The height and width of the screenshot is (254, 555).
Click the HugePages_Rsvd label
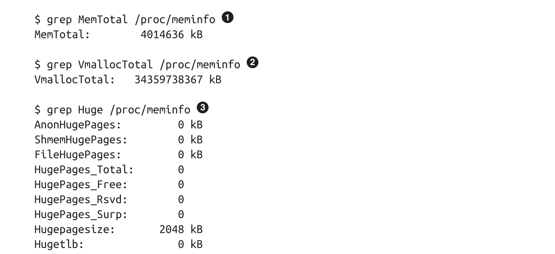[81, 200]
